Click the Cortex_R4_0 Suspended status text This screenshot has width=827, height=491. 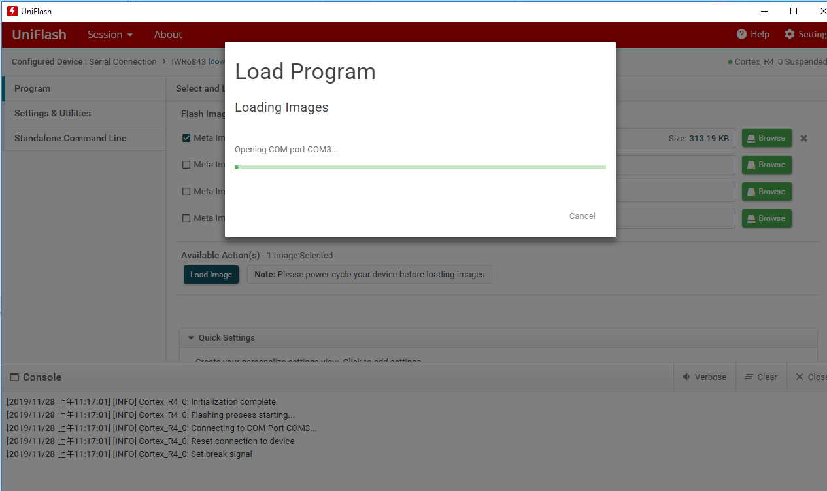coord(780,62)
